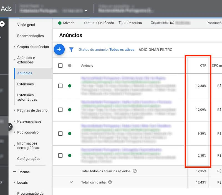Screen dimensions: 222x195
Task: Click the CPC column header
Action: [217, 65]
